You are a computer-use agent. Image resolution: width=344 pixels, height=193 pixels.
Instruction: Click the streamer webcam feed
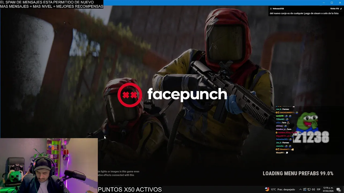point(49,166)
